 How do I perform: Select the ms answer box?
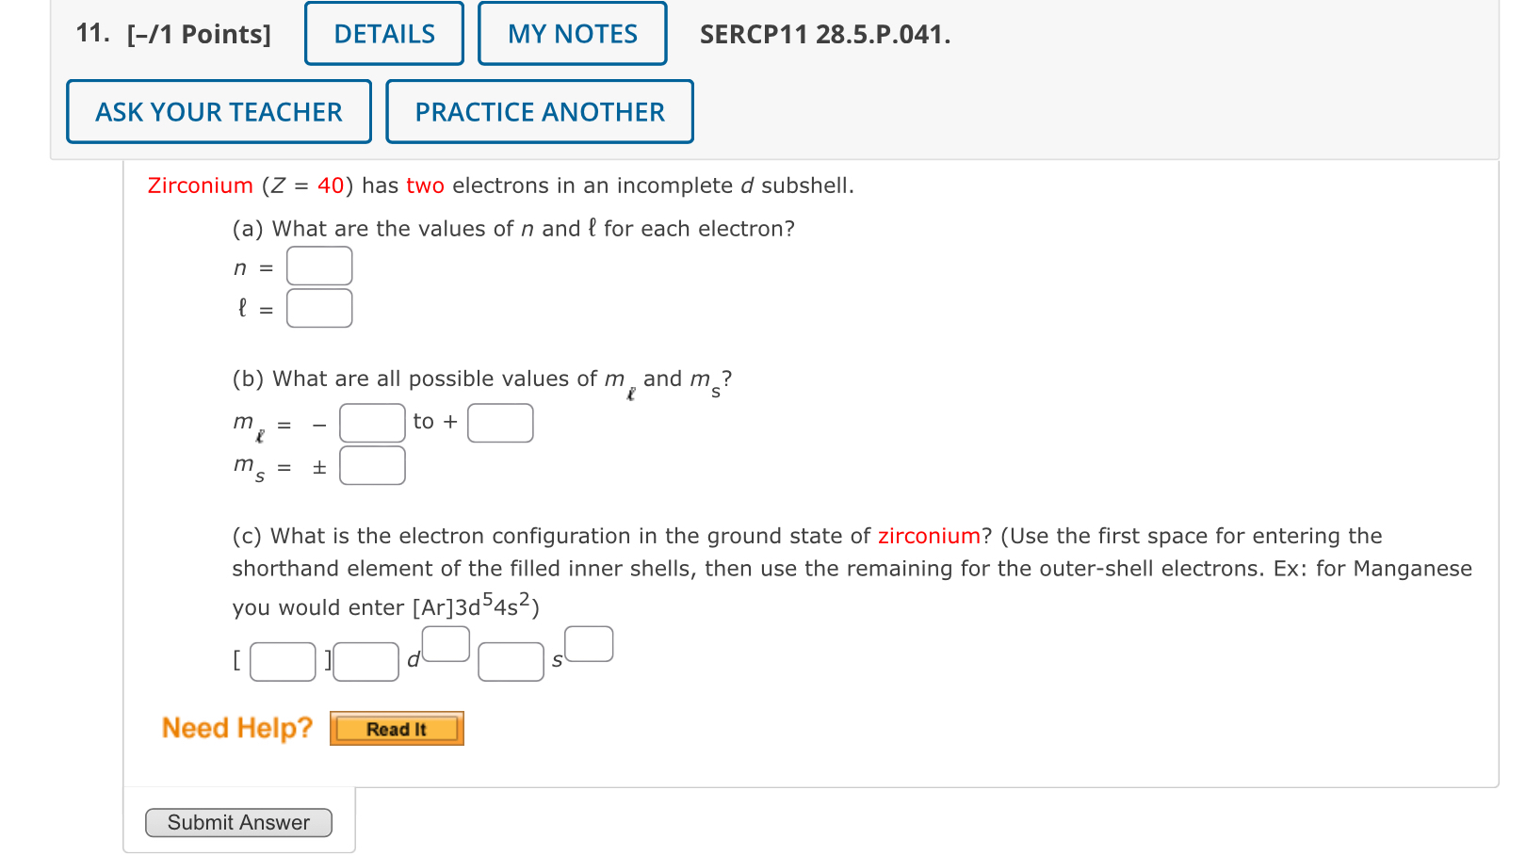click(372, 464)
